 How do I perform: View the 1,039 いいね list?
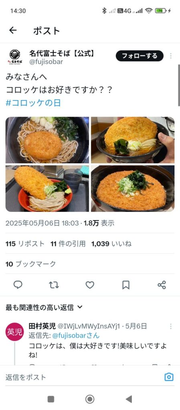pyautogui.click(x=111, y=244)
